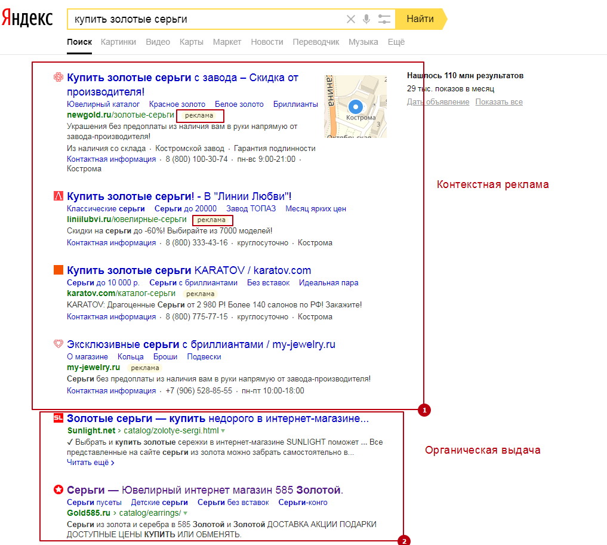Click the Gold585.ru catalog/earrings URL
The height and width of the screenshot is (545, 607).
tap(124, 513)
